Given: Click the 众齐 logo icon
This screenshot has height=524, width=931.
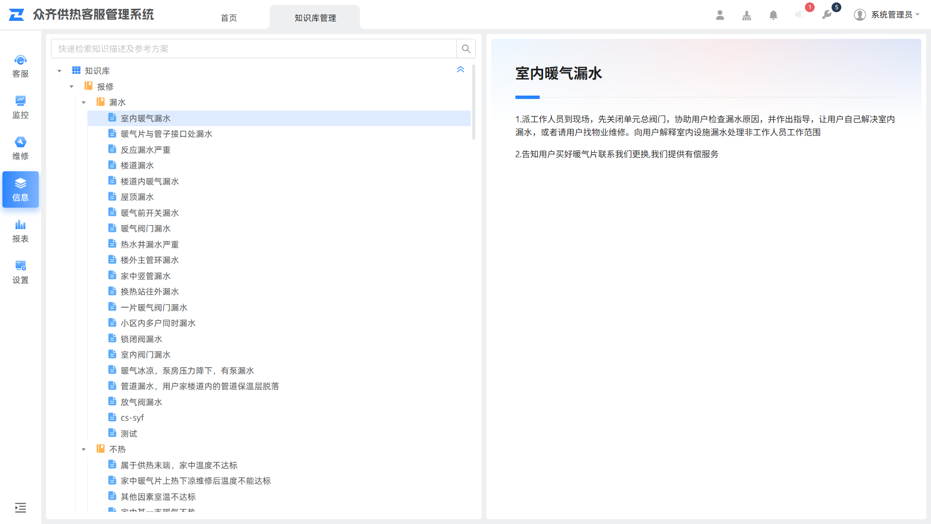Looking at the screenshot, I should (16, 15).
